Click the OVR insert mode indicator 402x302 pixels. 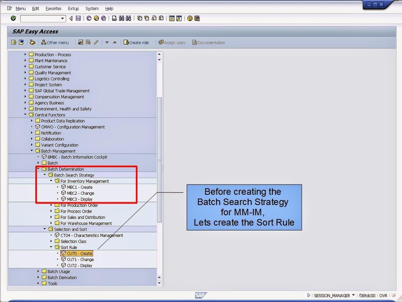[x=383, y=296]
